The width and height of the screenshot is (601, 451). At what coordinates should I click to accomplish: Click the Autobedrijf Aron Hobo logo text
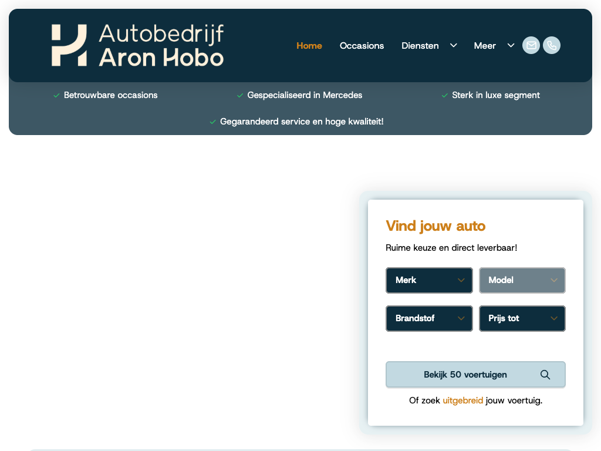pos(161,45)
